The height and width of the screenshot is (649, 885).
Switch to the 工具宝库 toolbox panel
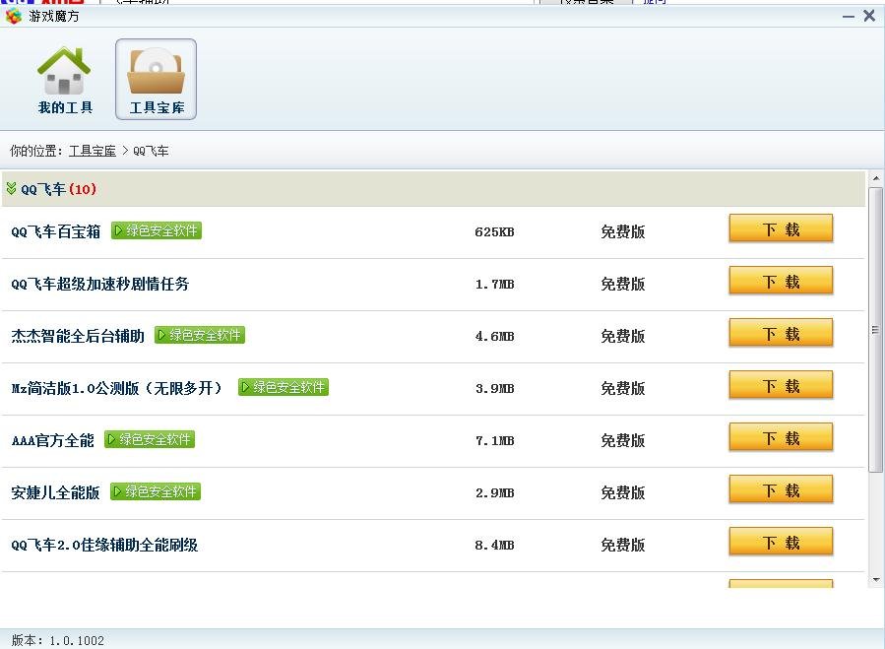tap(155, 79)
